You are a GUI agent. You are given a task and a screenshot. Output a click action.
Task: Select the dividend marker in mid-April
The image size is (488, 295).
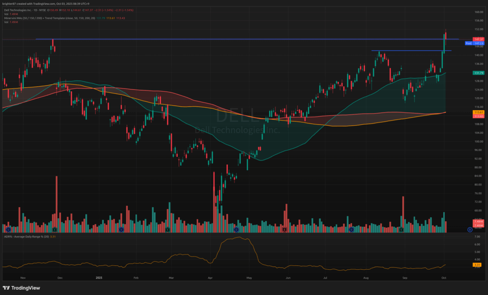point(236,230)
